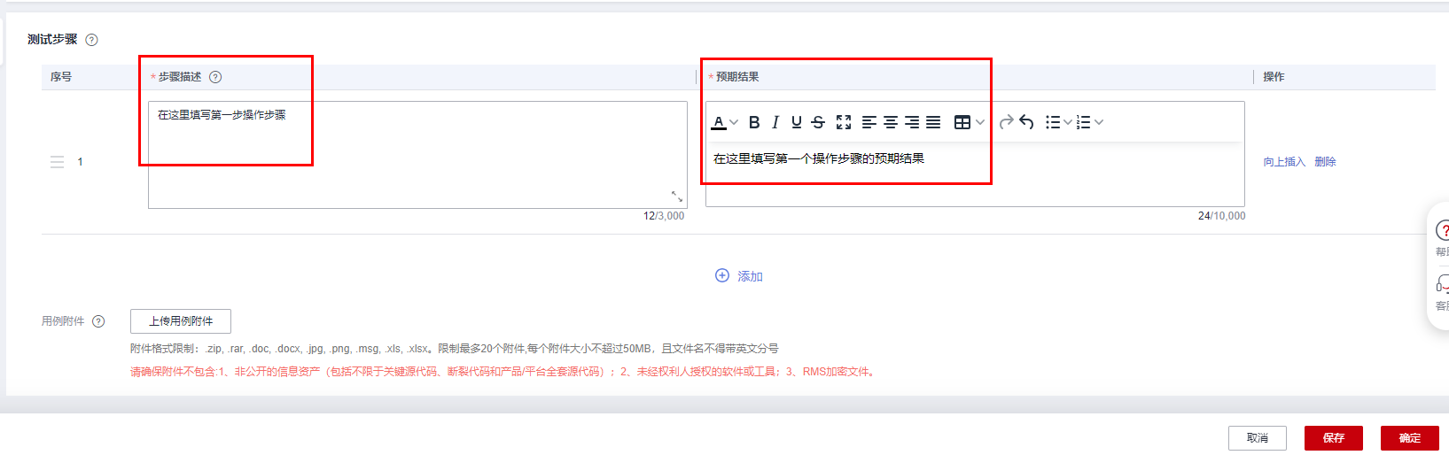
Task: Click the 保存 button
Action: [x=1334, y=438]
